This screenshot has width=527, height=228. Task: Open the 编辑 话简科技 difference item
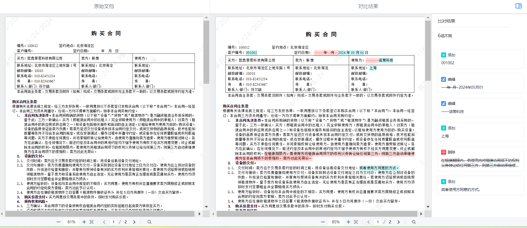click(480, 107)
